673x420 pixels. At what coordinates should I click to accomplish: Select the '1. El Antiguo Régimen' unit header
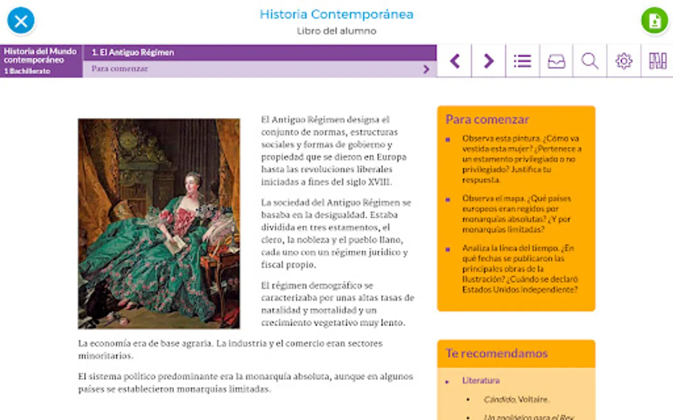[x=260, y=52]
